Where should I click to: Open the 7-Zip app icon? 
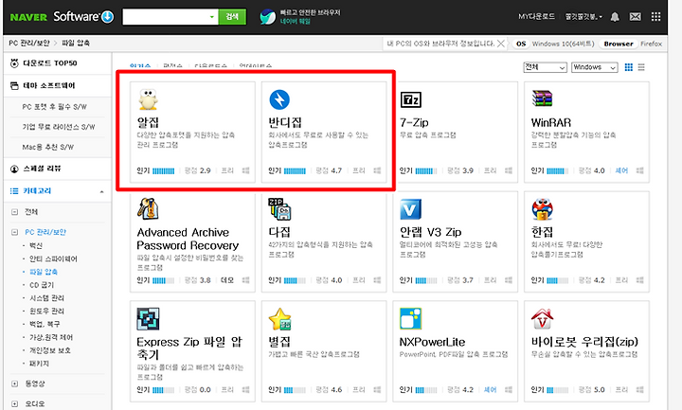click(x=410, y=99)
